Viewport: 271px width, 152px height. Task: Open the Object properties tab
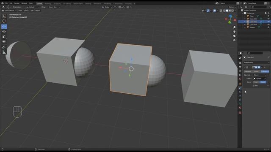click(240, 84)
